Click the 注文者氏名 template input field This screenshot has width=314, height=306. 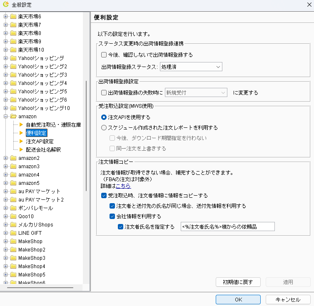point(228,226)
